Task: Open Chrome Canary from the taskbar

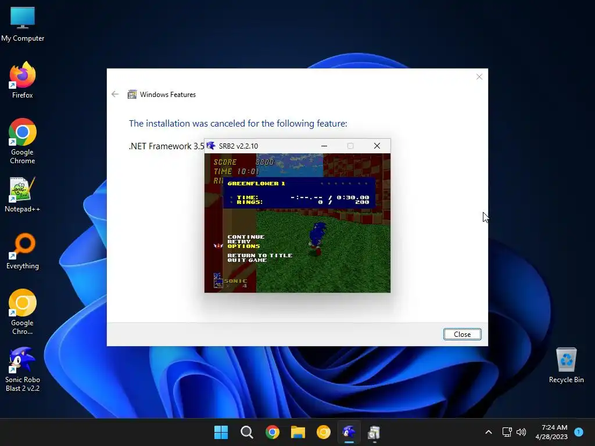Action: pos(323,432)
